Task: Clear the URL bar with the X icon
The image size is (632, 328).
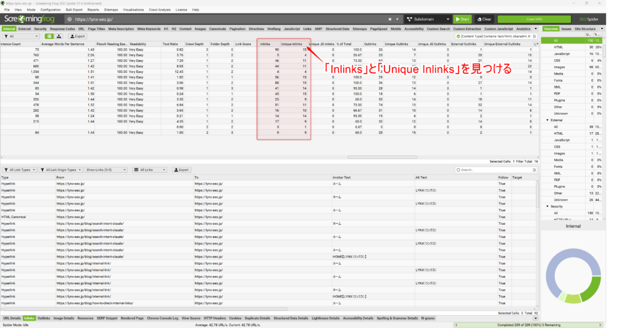Action: coord(390,19)
